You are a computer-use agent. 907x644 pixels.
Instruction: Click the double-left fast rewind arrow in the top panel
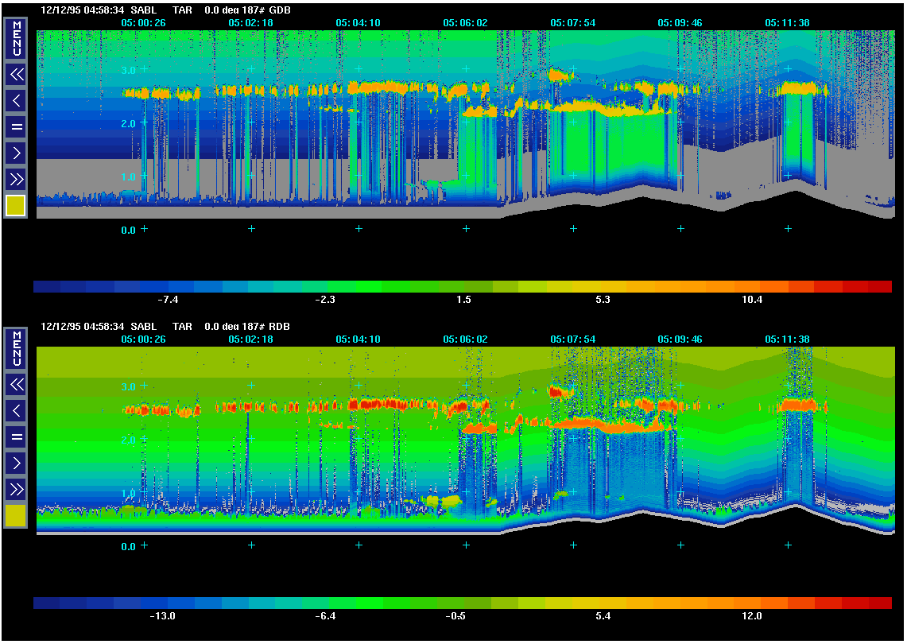[16, 74]
